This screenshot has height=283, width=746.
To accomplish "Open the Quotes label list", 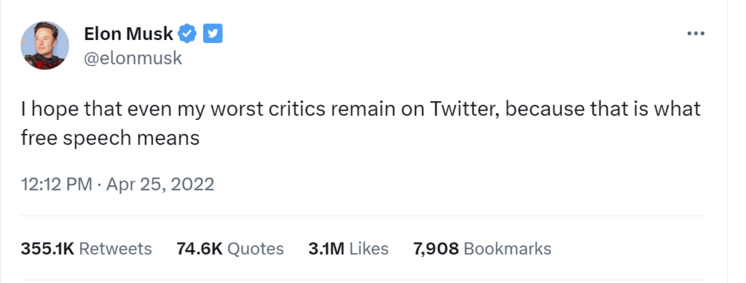I will click(x=256, y=249).
